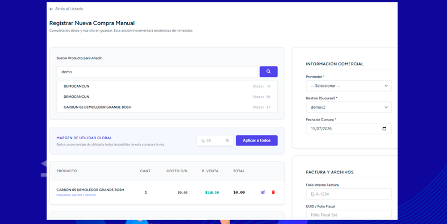This screenshot has height=224, width=447.
Task: Select DEMOCANCUN result with stock 90
Action: pyautogui.click(x=167, y=97)
